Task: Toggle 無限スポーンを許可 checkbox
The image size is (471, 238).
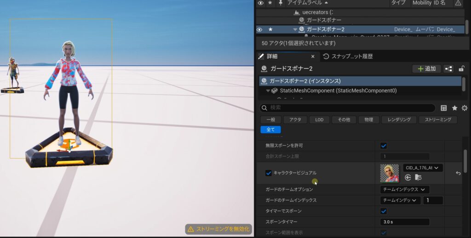Action: [384, 146]
